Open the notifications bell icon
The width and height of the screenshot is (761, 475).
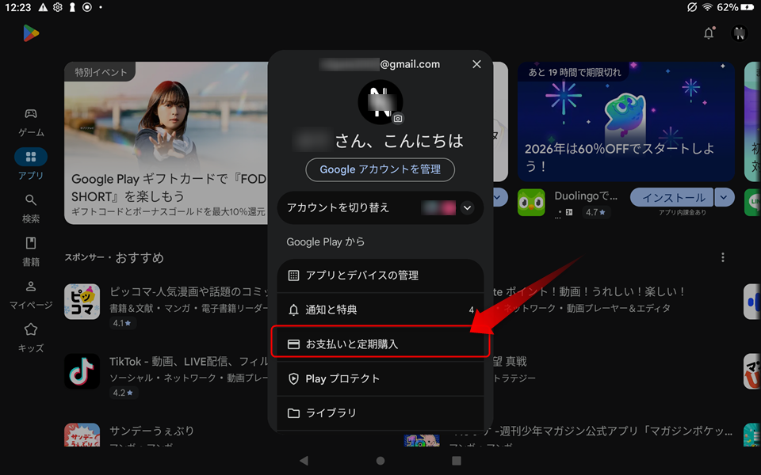(x=709, y=33)
